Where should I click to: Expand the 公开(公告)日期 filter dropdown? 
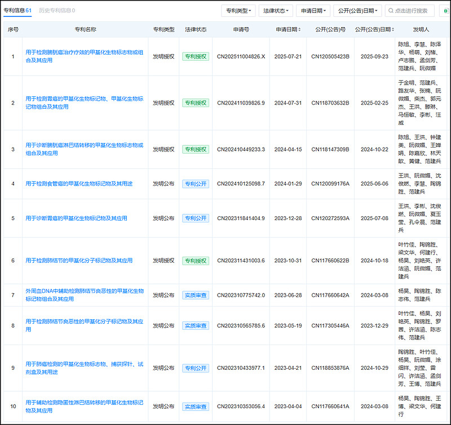[357, 11]
